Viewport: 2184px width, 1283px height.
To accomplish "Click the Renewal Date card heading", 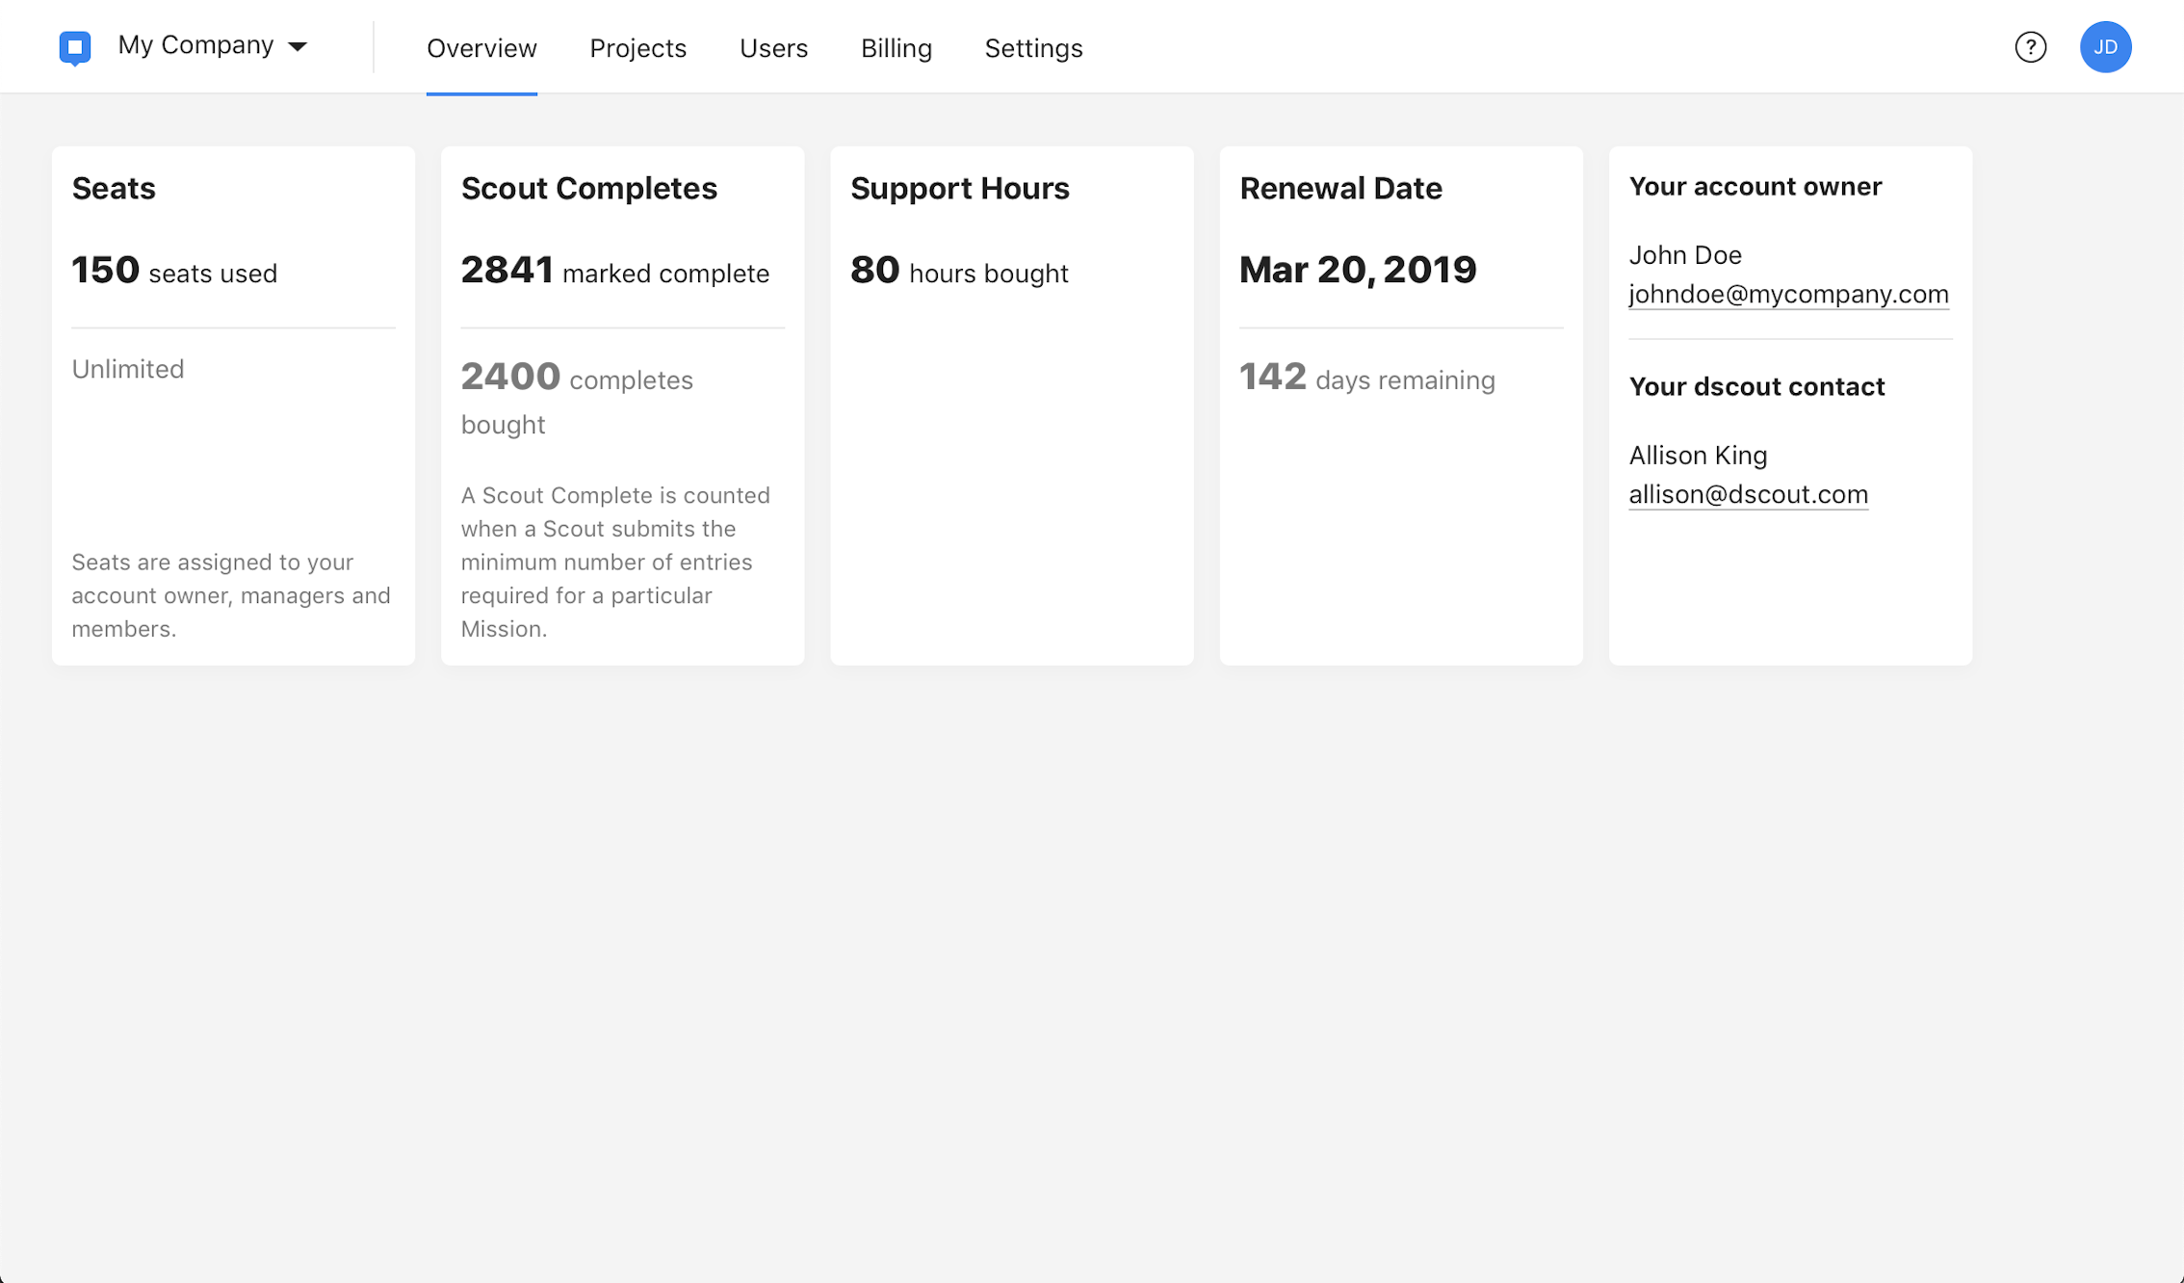I will (x=1340, y=188).
